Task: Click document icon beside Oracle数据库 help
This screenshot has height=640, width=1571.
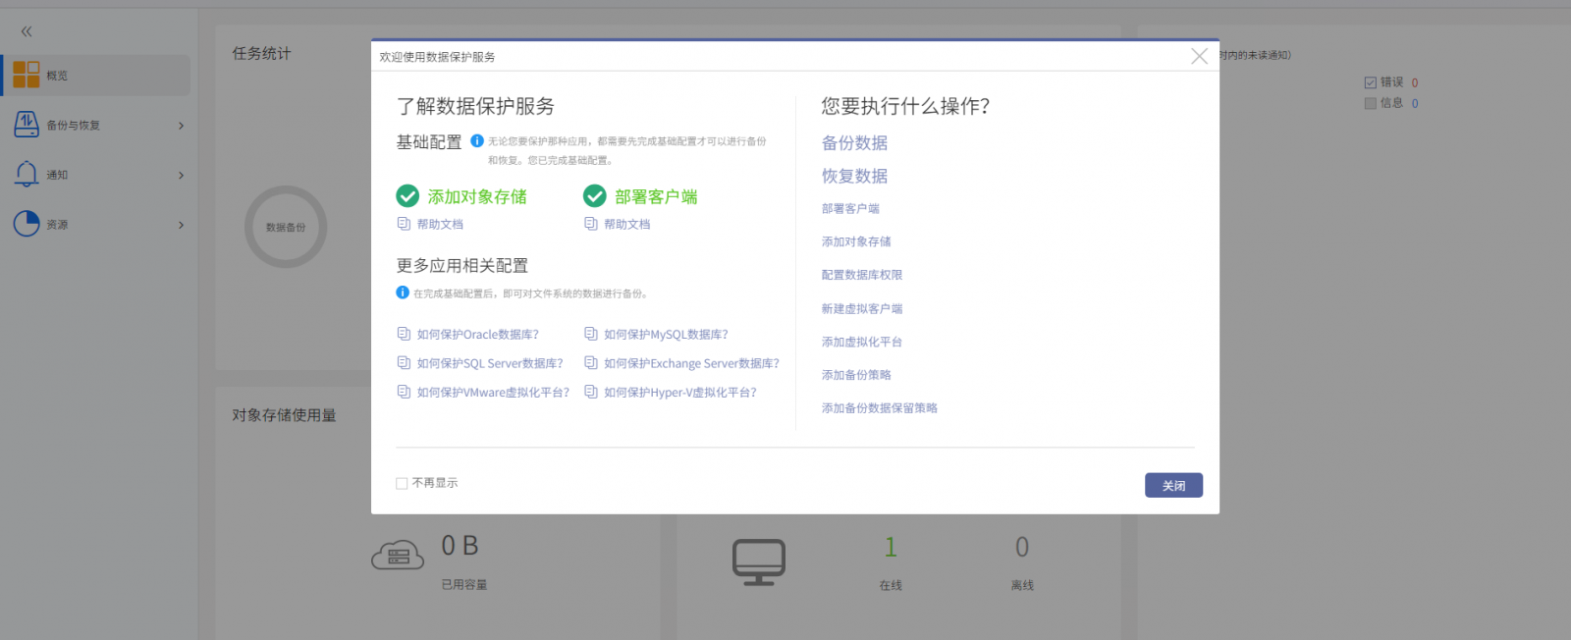Action: (x=404, y=334)
